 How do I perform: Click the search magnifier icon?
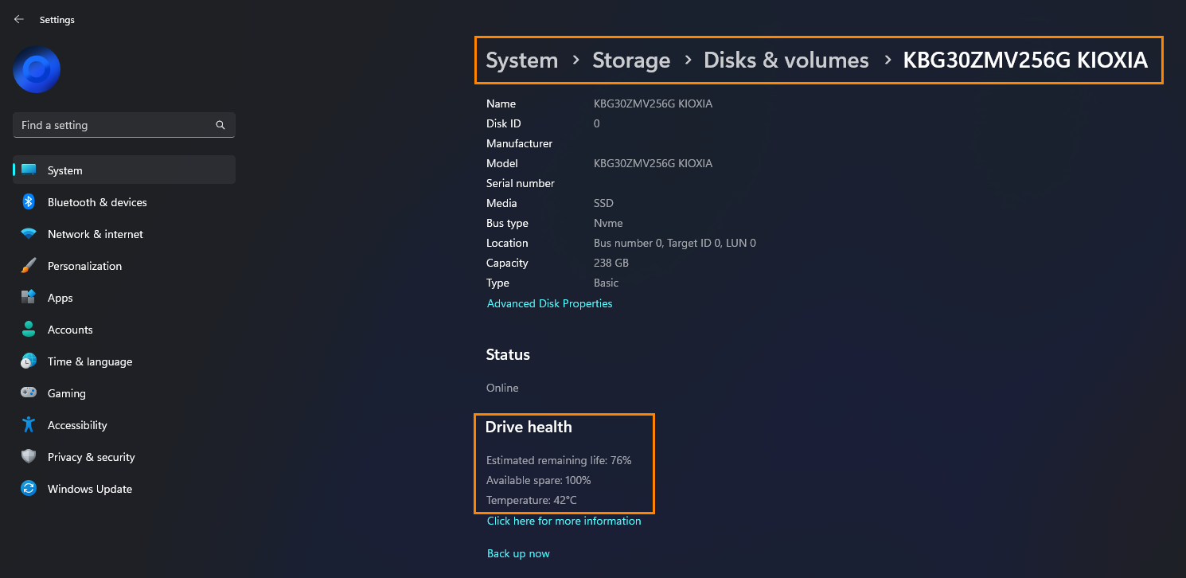220,125
